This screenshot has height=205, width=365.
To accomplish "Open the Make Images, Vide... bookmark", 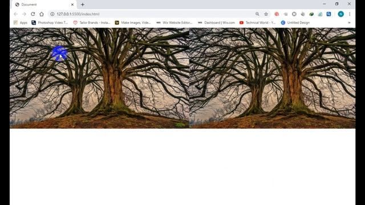I will pos(133,23).
